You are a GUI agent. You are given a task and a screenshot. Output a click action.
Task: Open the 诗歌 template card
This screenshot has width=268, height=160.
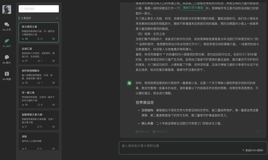pos(38,142)
